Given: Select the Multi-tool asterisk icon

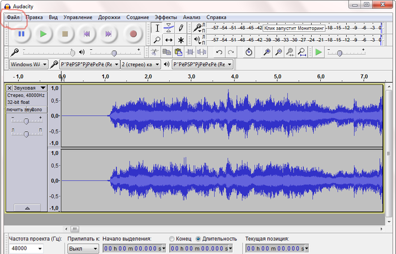Looking at the screenshot, I should click(x=180, y=40).
